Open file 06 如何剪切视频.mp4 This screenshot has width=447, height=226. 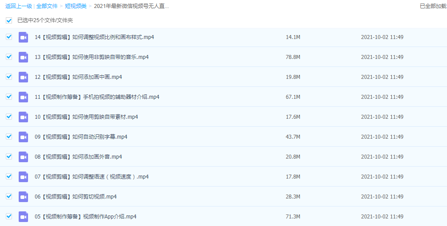click(76, 197)
